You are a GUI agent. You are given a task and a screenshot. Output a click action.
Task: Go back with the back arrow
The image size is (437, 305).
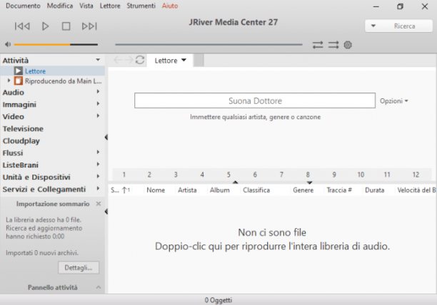pyautogui.click(x=118, y=60)
